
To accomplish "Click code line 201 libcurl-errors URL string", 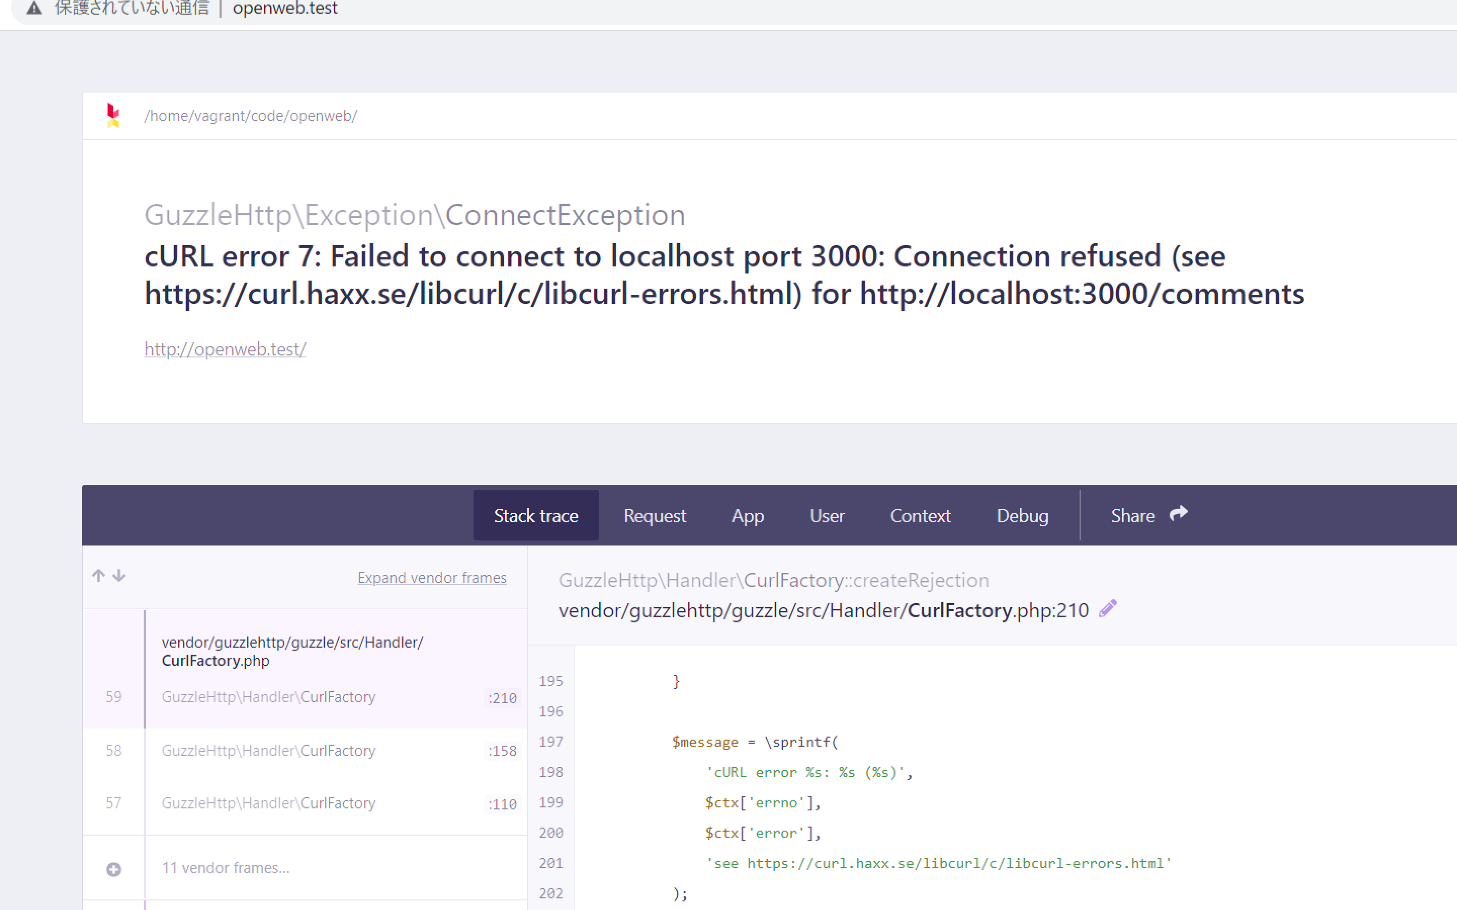I will (938, 863).
